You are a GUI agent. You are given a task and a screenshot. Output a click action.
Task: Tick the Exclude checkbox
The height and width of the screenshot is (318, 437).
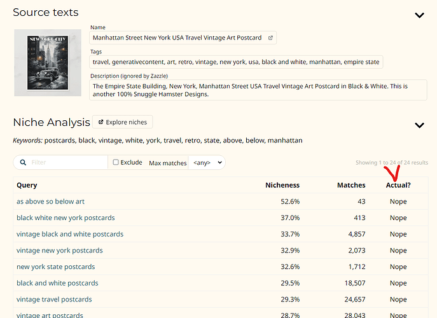coord(116,162)
